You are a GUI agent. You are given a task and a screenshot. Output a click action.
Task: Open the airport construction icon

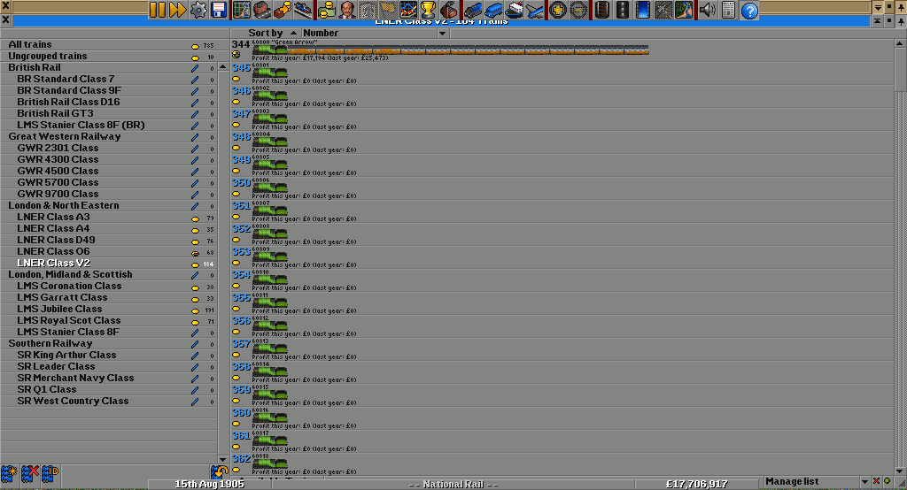(x=663, y=10)
